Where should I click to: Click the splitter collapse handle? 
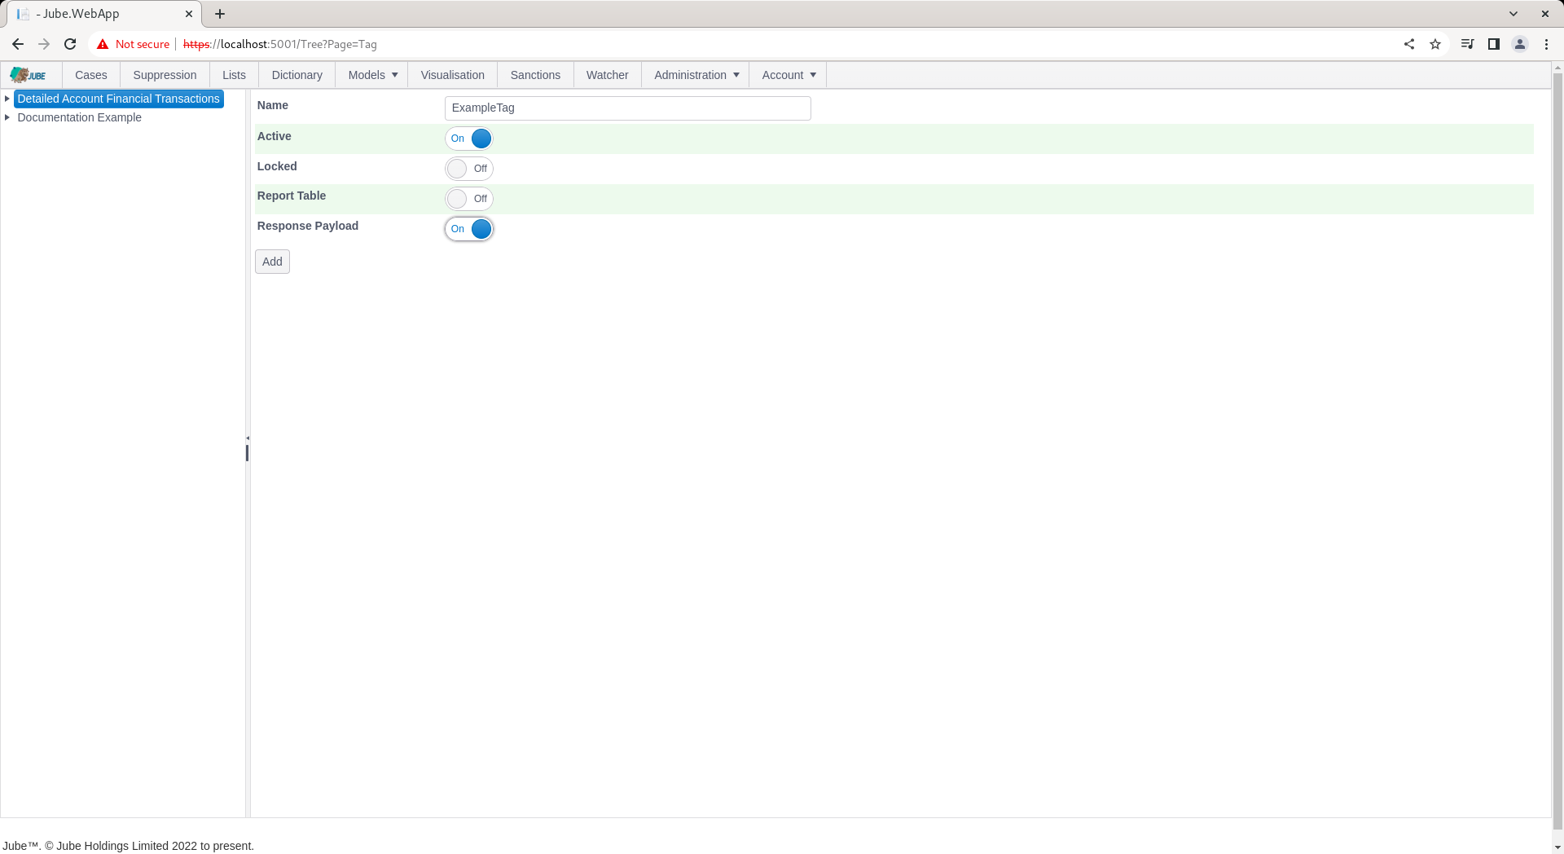(x=248, y=438)
